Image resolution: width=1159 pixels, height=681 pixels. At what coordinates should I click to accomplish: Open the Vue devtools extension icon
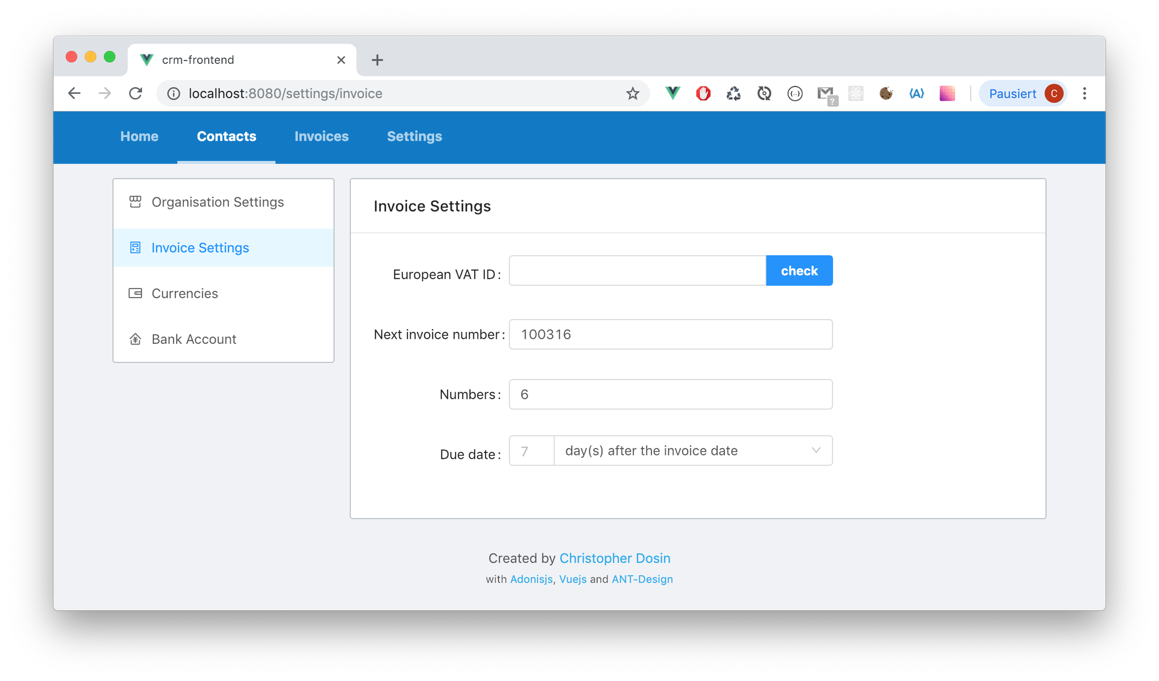(x=672, y=93)
